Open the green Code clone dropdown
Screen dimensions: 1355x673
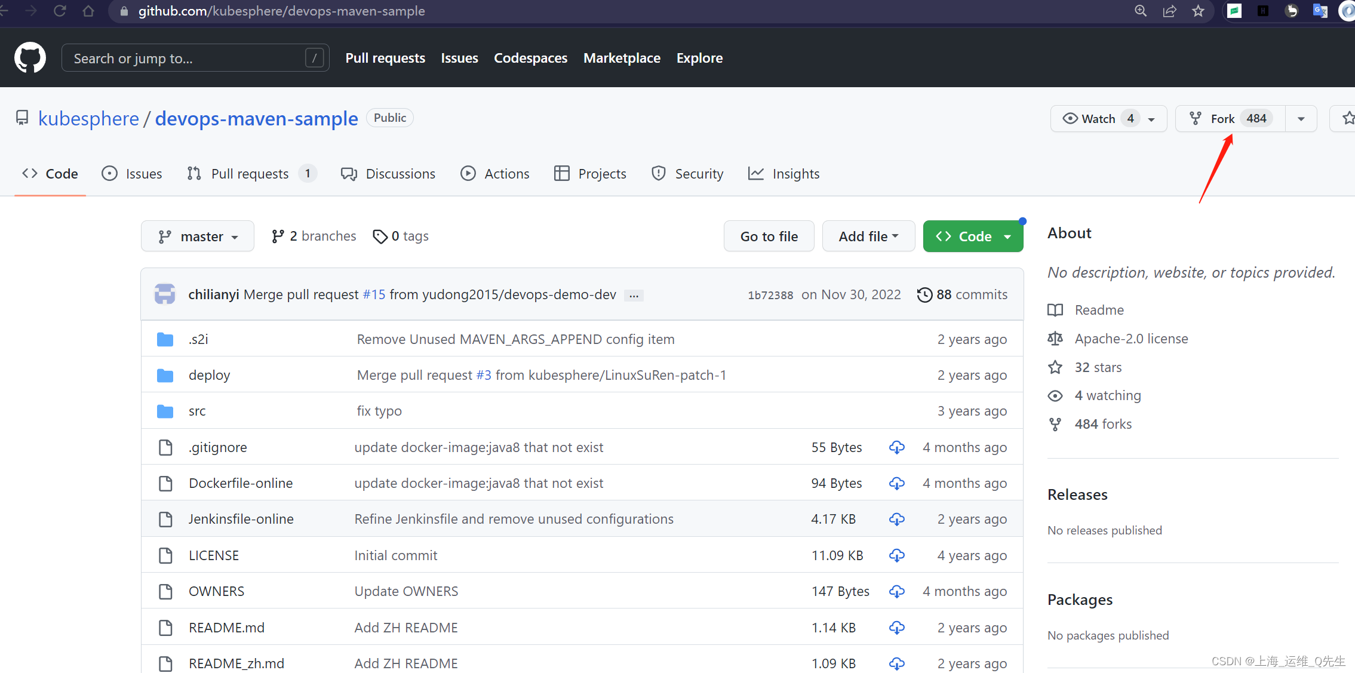(973, 236)
